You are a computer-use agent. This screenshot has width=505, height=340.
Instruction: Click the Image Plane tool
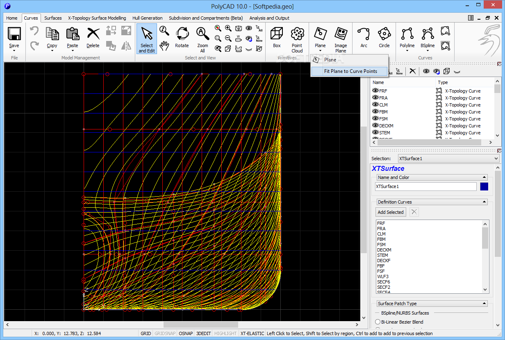pos(341,39)
